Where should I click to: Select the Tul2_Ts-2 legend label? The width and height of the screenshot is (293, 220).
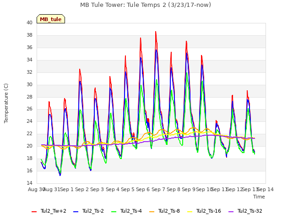point(93,211)
